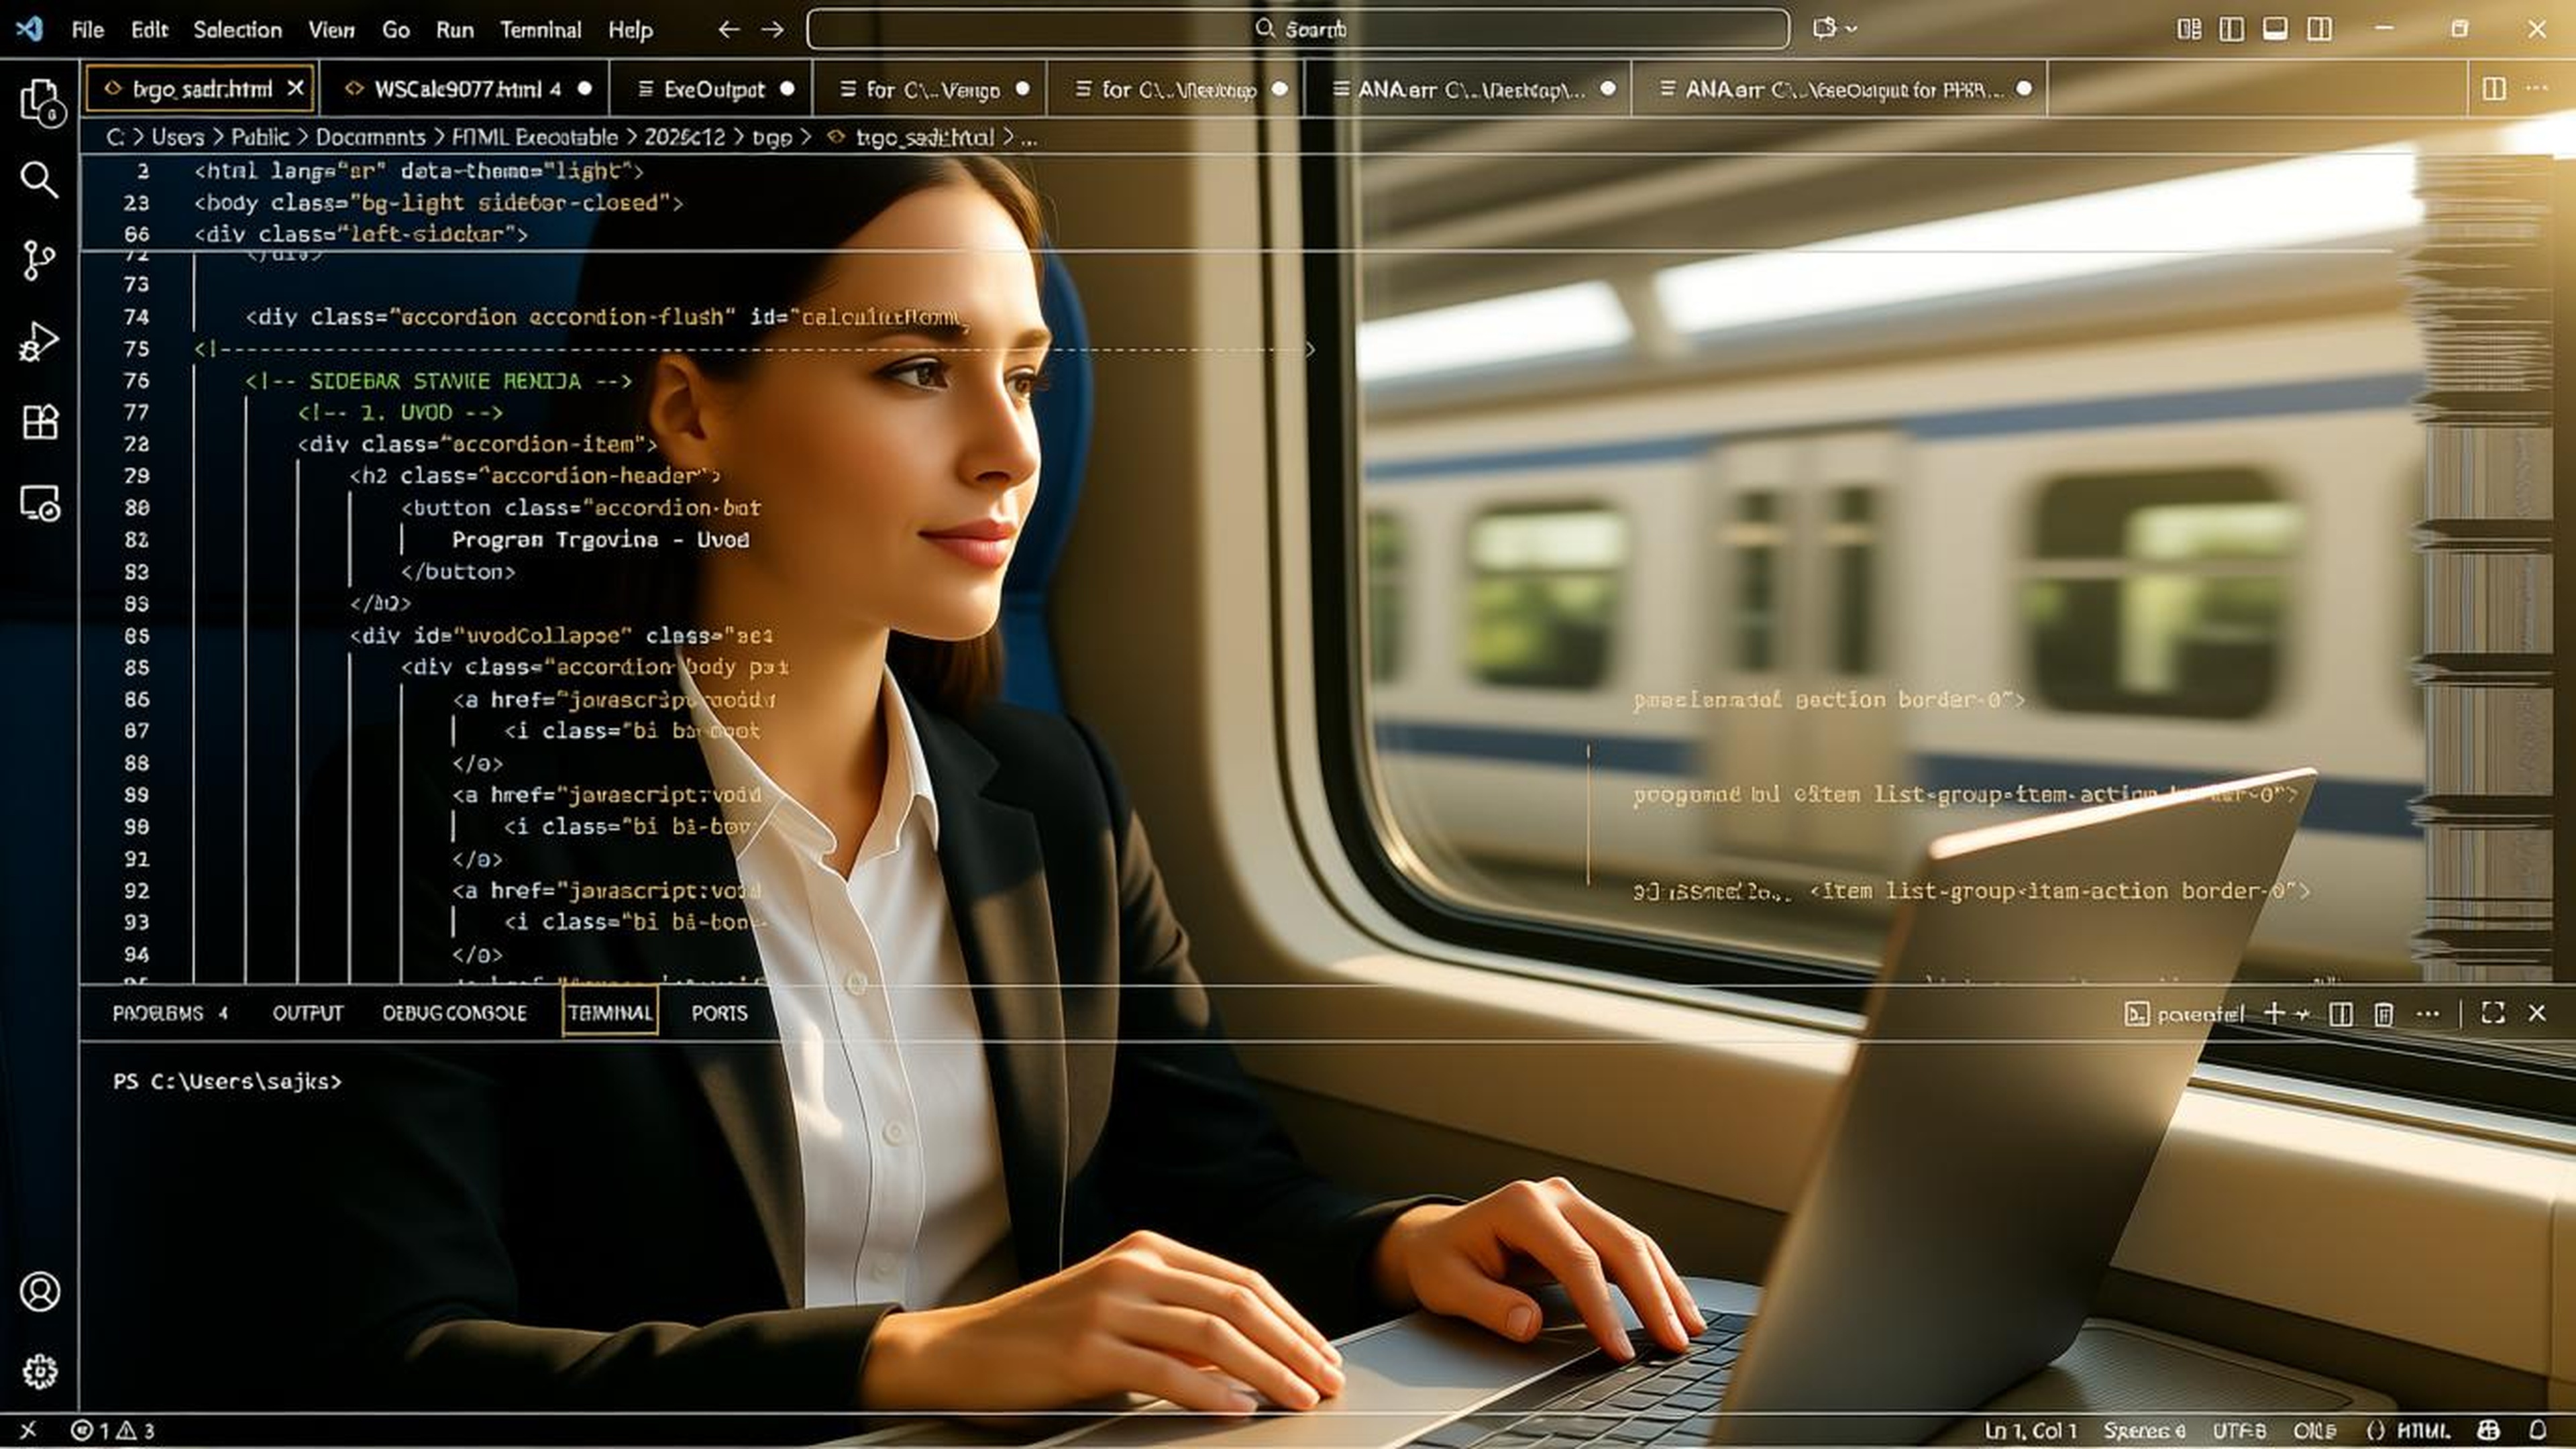
Task: Open the Terminal menu
Action: [x=540, y=30]
